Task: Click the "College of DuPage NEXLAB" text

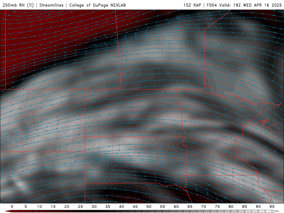Action: point(97,5)
